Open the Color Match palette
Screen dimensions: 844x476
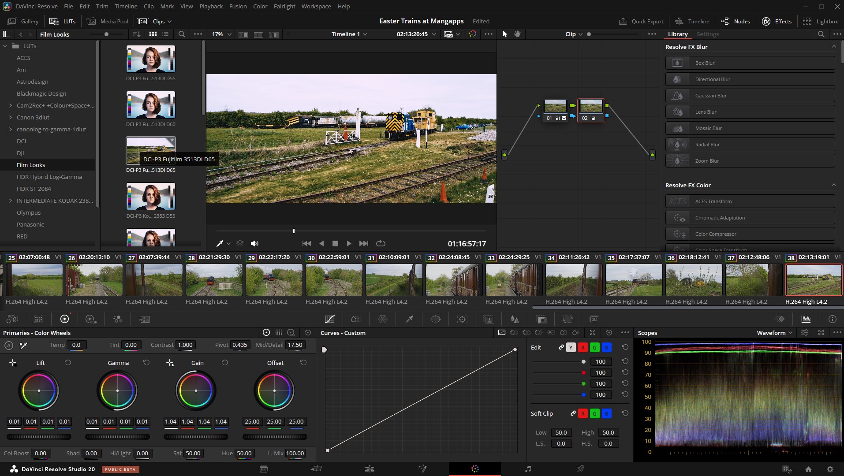click(39, 319)
